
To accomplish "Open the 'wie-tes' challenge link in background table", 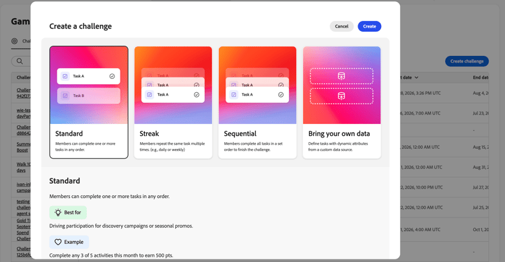I will (x=24, y=113).
